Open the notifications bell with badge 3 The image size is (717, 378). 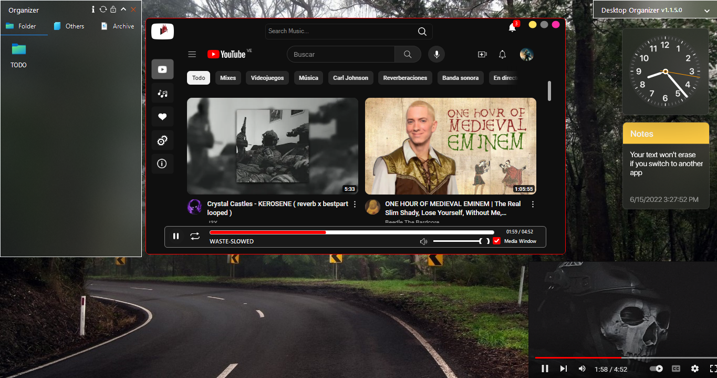pos(513,27)
